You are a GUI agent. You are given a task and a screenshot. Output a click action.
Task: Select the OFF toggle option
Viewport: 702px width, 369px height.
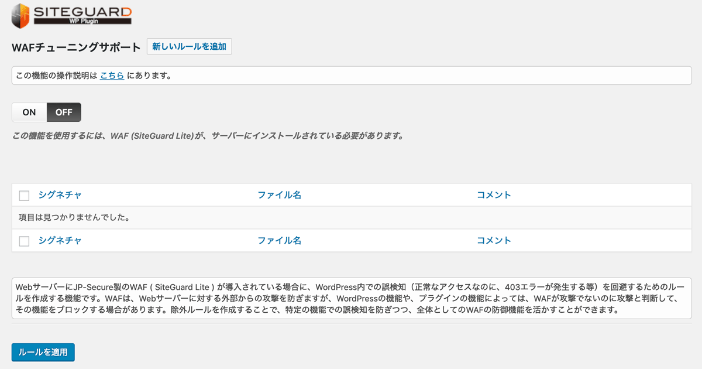(x=64, y=112)
